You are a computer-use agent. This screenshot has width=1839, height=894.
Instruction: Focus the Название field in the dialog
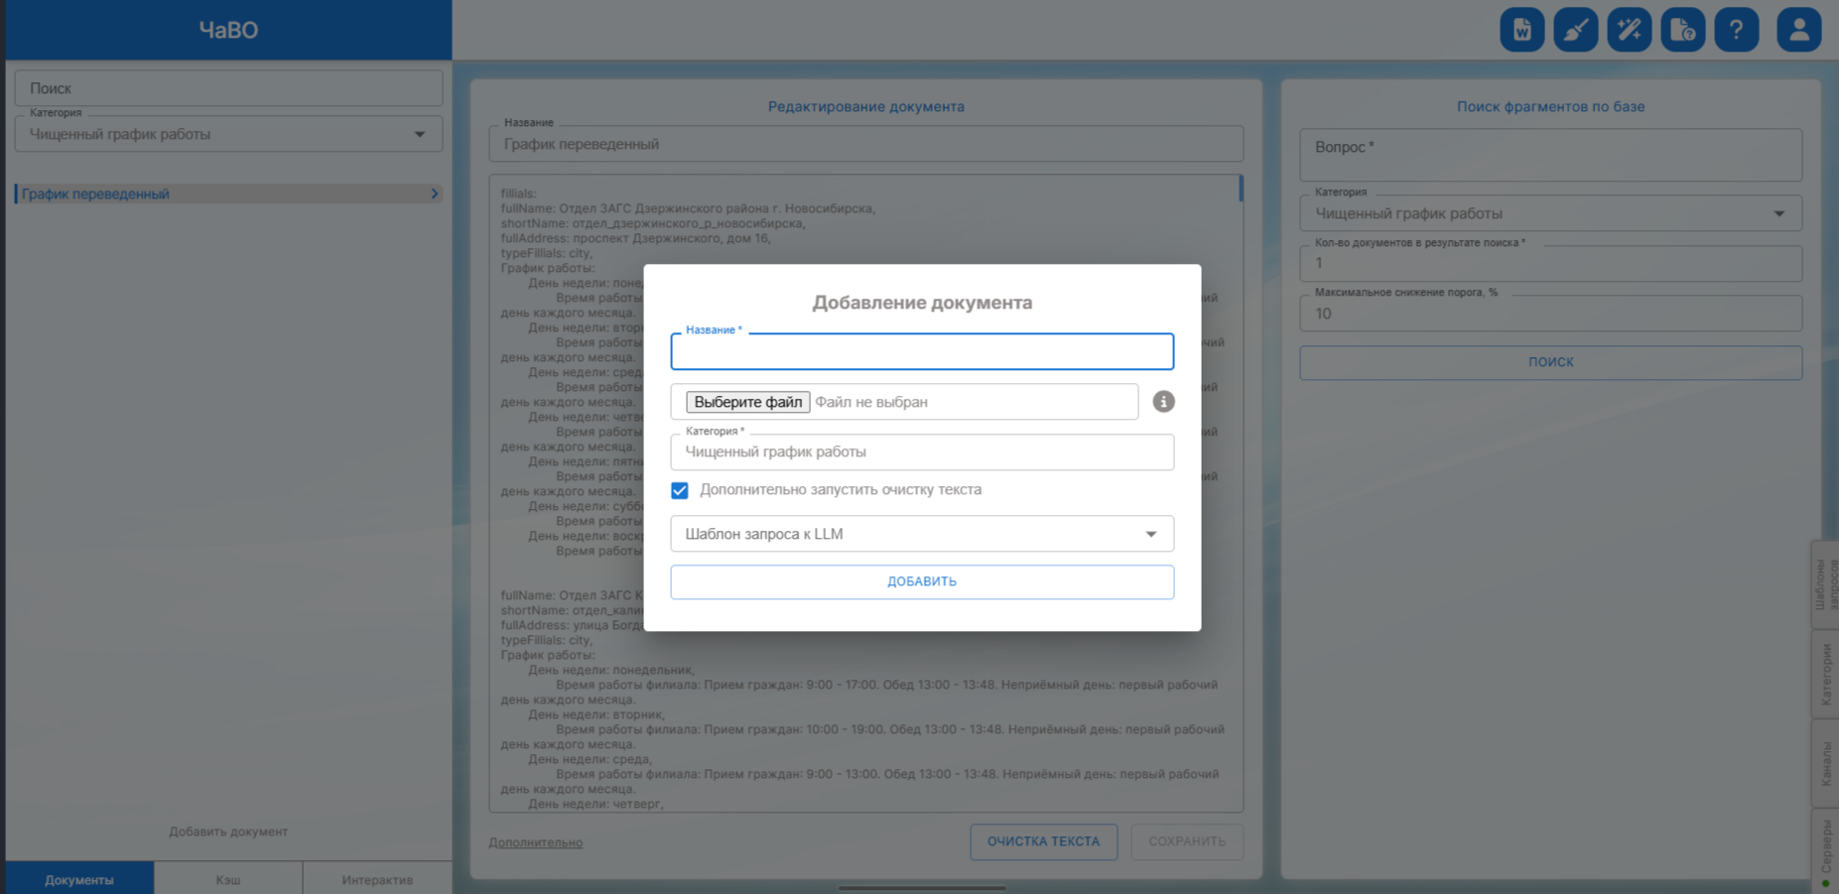921,352
